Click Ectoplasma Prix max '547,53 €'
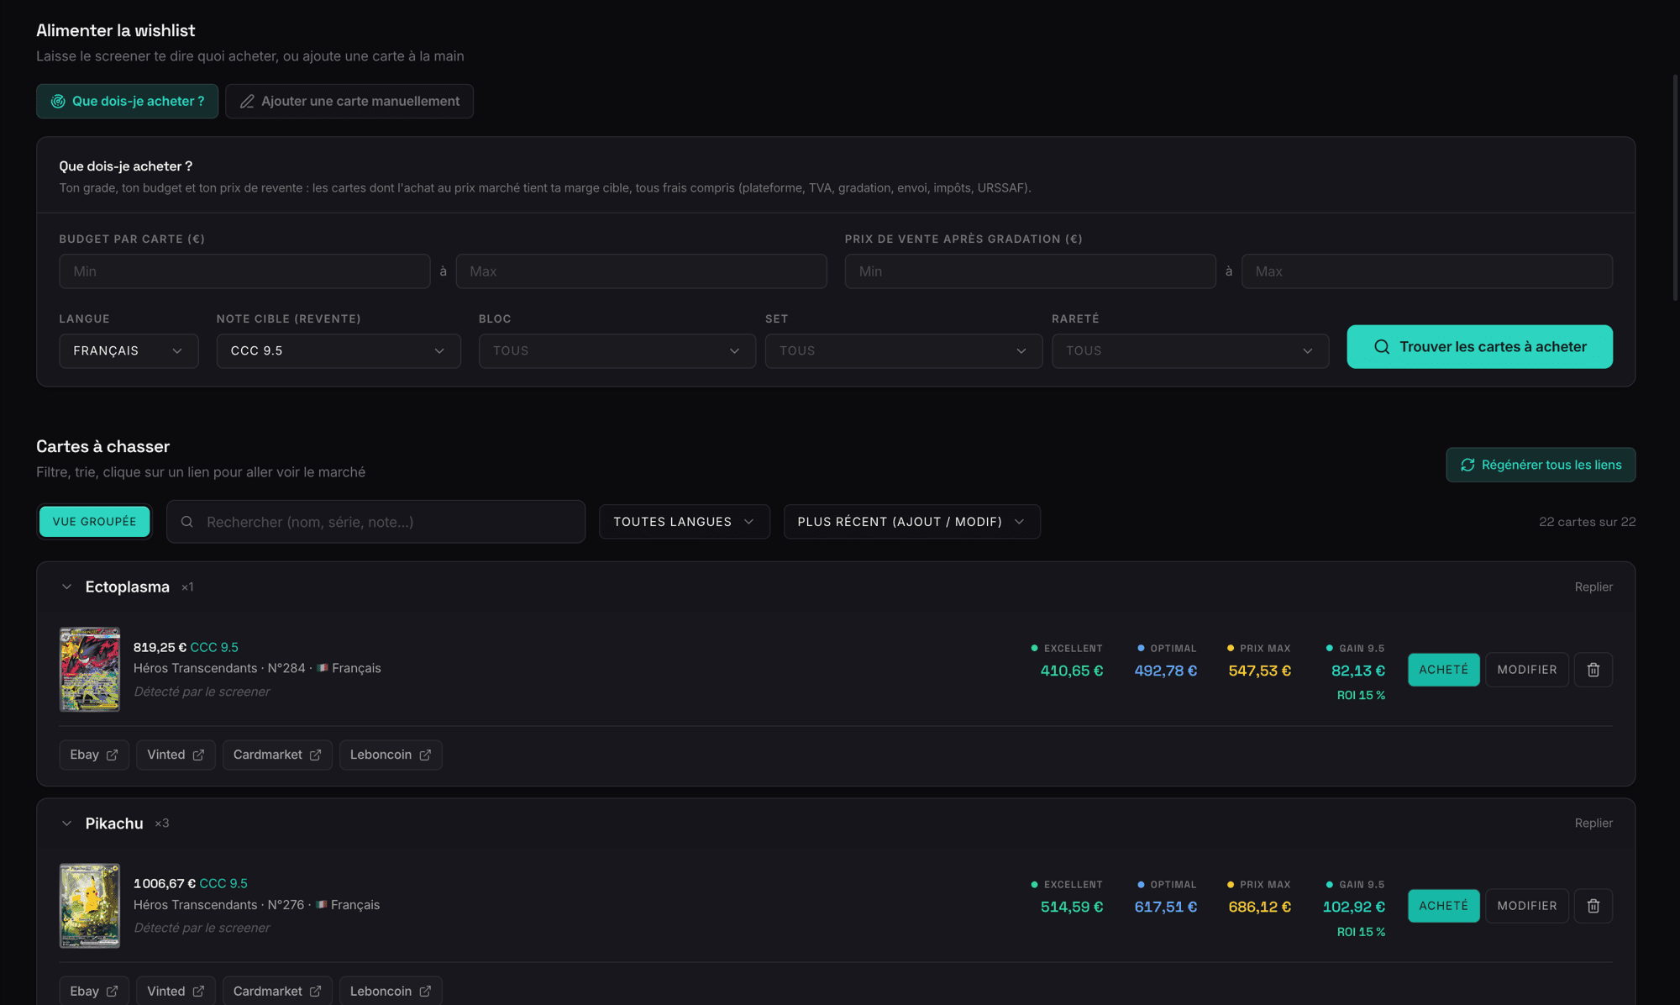The image size is (1680, 1005). (1259, 671)
